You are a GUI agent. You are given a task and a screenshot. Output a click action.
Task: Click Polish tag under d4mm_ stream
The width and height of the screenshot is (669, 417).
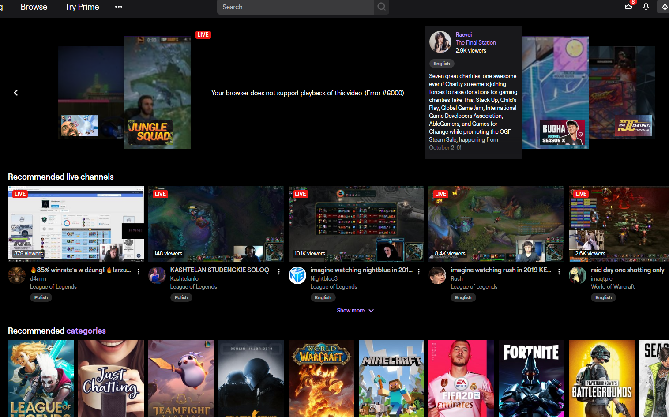(41, 297)
